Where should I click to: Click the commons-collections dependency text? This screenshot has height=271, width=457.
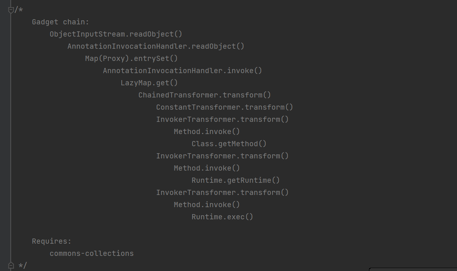[x=91, y=254]
